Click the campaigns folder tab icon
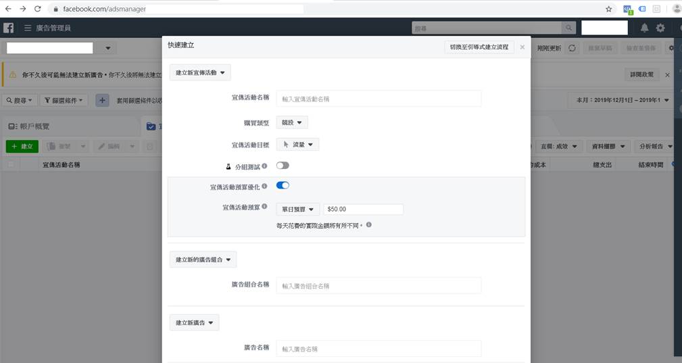The height and width of the screenshot is (363, 682). (151, 126)
